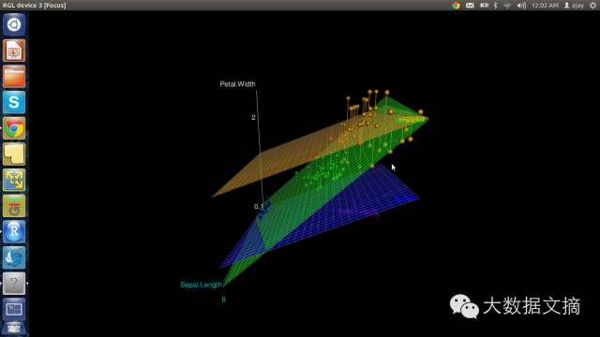Open the yellow sticky notes app
This screenshot has width=600, height=337.
[x=14, y=154]
